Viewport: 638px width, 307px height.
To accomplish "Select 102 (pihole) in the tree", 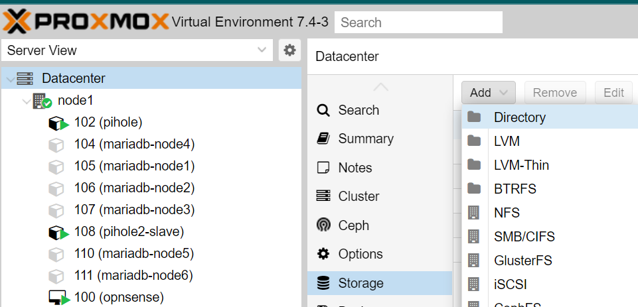I will point(108,123).
